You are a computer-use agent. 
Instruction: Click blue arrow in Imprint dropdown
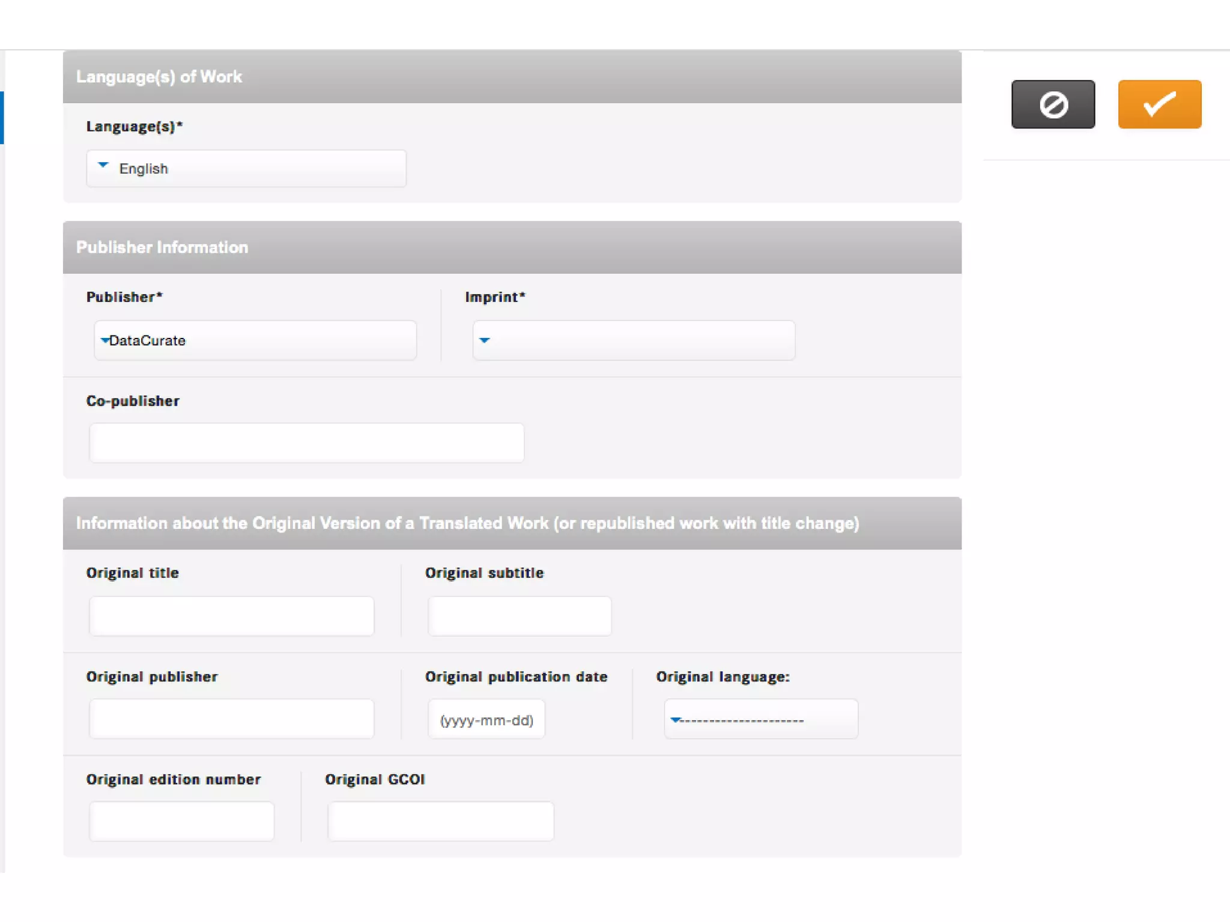click(485, 340)
